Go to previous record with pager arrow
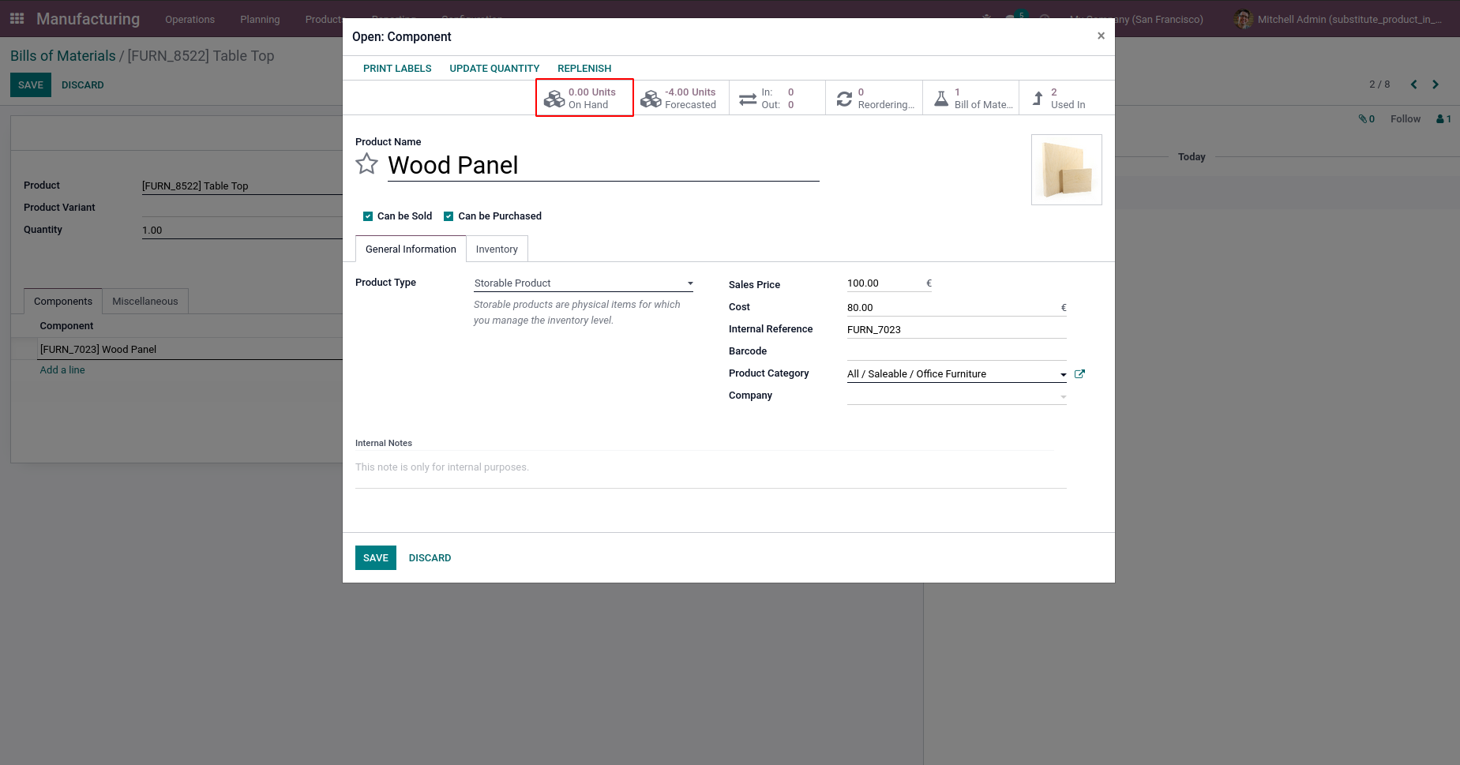This screenshot has height=765, width=1460. pos(1413,84)
